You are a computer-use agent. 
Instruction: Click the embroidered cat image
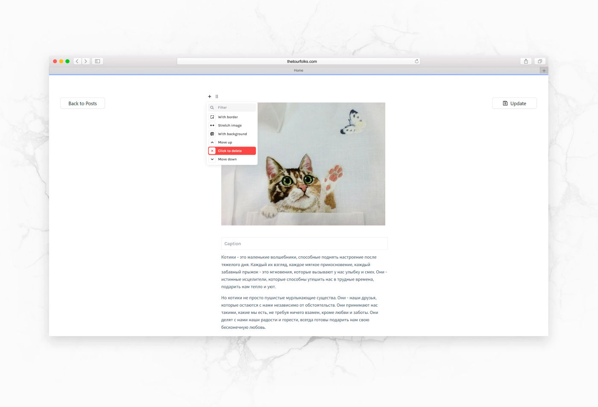pos(303,164)
